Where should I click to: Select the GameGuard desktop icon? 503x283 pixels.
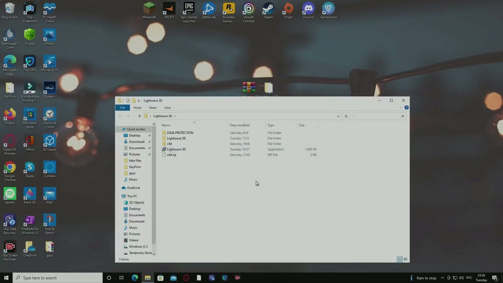328,11
